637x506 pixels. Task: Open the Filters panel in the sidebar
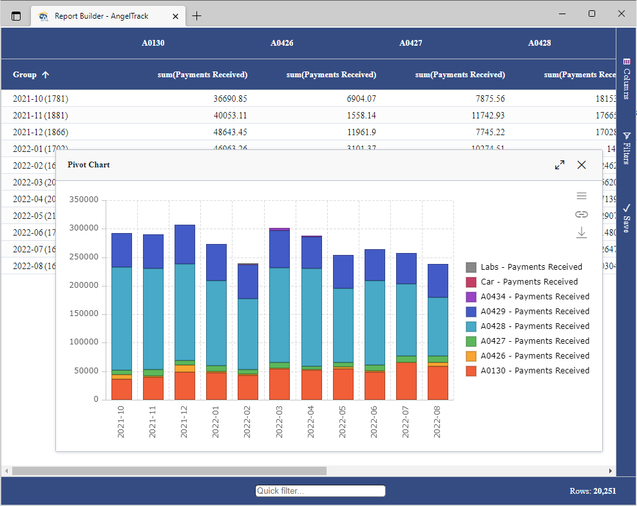[625, 147]
